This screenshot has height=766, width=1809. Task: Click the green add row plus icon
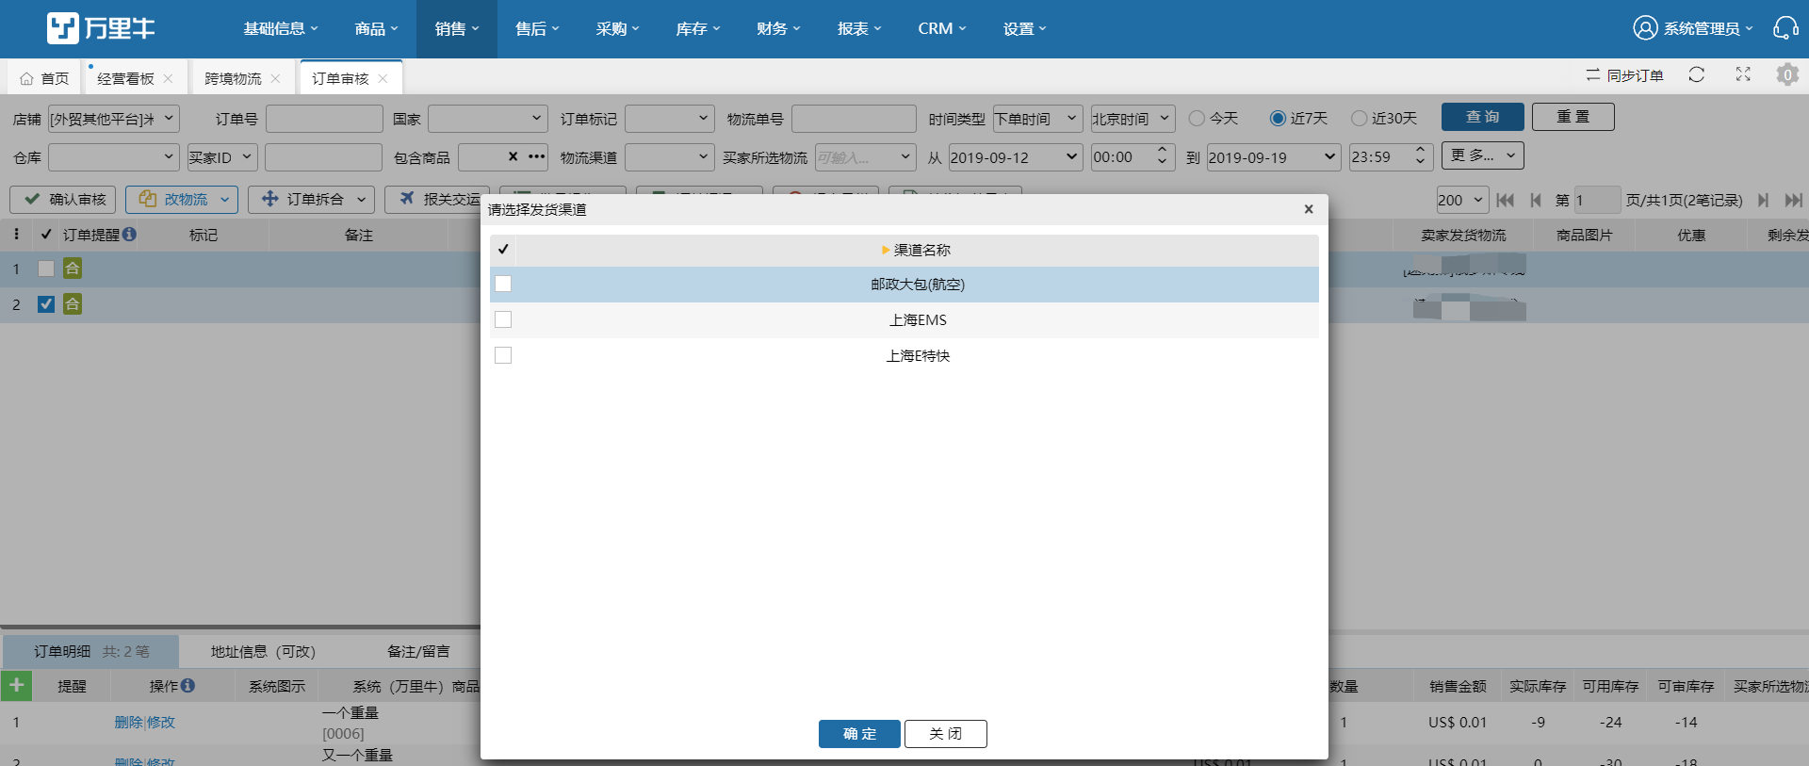tap(16, 685)
